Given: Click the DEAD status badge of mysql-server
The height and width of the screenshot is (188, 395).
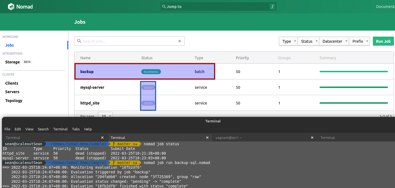Looking at the screenshot, I should click(x=148, y=87).
